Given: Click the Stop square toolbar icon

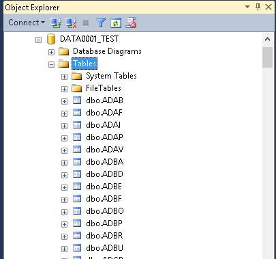Looking at the screenshot, I should point(86,23).
